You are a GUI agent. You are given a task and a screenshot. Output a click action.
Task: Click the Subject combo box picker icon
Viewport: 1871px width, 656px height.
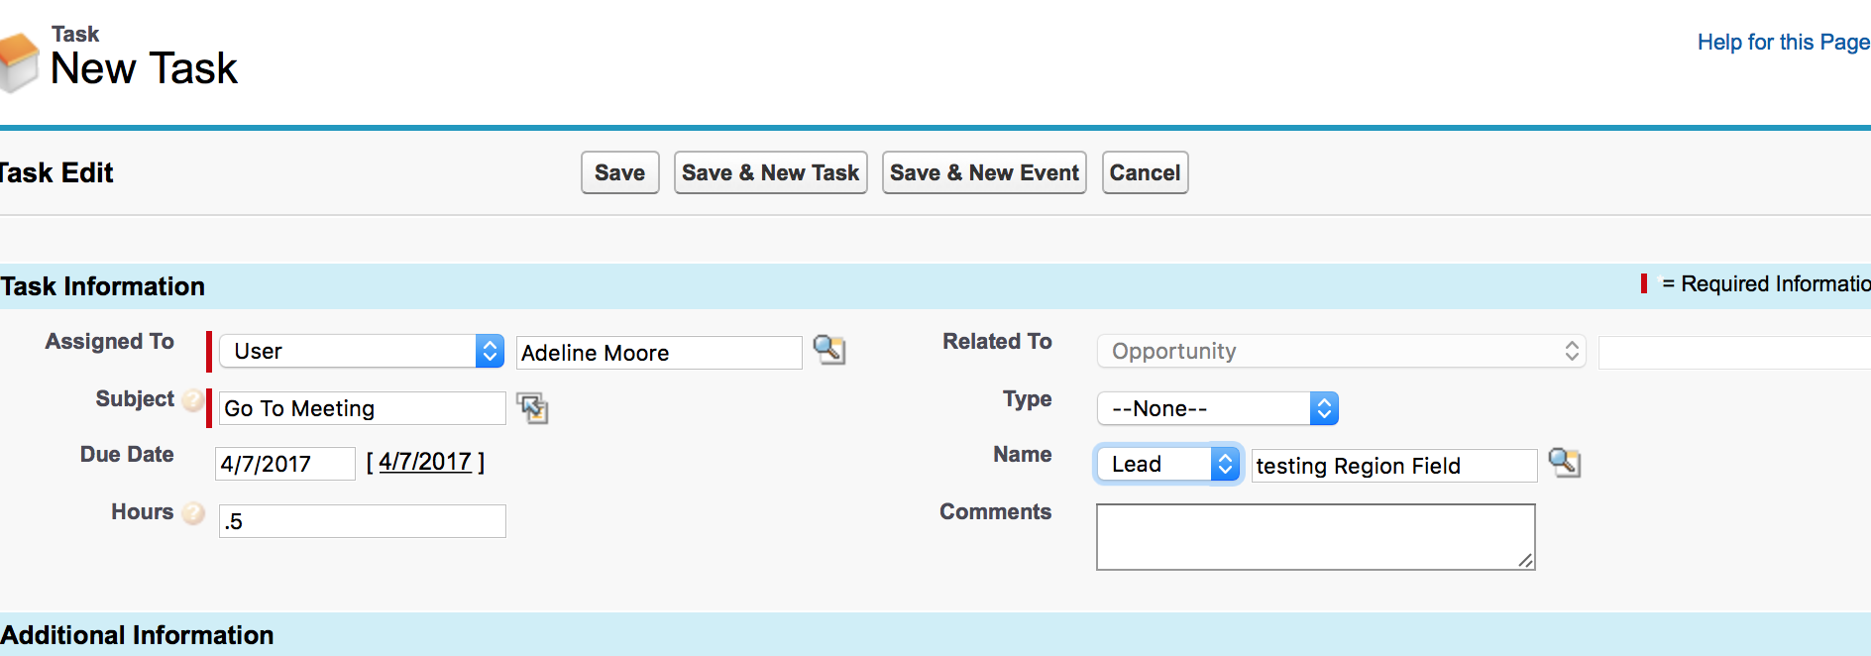532,408
